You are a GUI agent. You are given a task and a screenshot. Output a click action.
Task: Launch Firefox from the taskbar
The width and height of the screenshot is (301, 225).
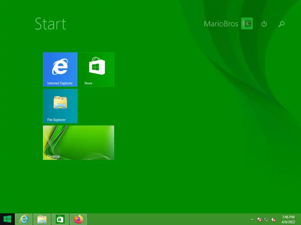pos(78,219)
